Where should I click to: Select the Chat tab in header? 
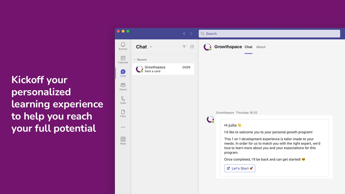[x=249, y=47]
